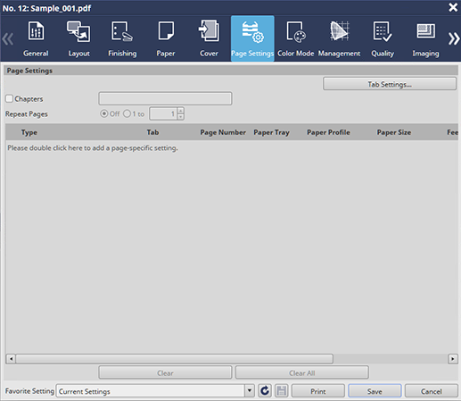Click the Type column header
Image resolution: width=461 pixels, height=401 pixels.
(x=29, y=132)
